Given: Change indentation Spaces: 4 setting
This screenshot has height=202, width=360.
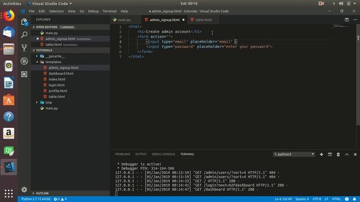Looking at the screenshot, I should coord(302,199).
